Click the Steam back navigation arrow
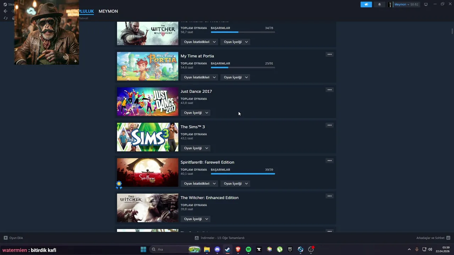The height and width of the screenshot is (255, 454). point(5,11)
